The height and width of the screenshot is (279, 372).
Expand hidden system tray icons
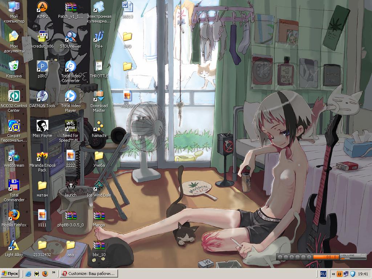(x=333, y=274)
